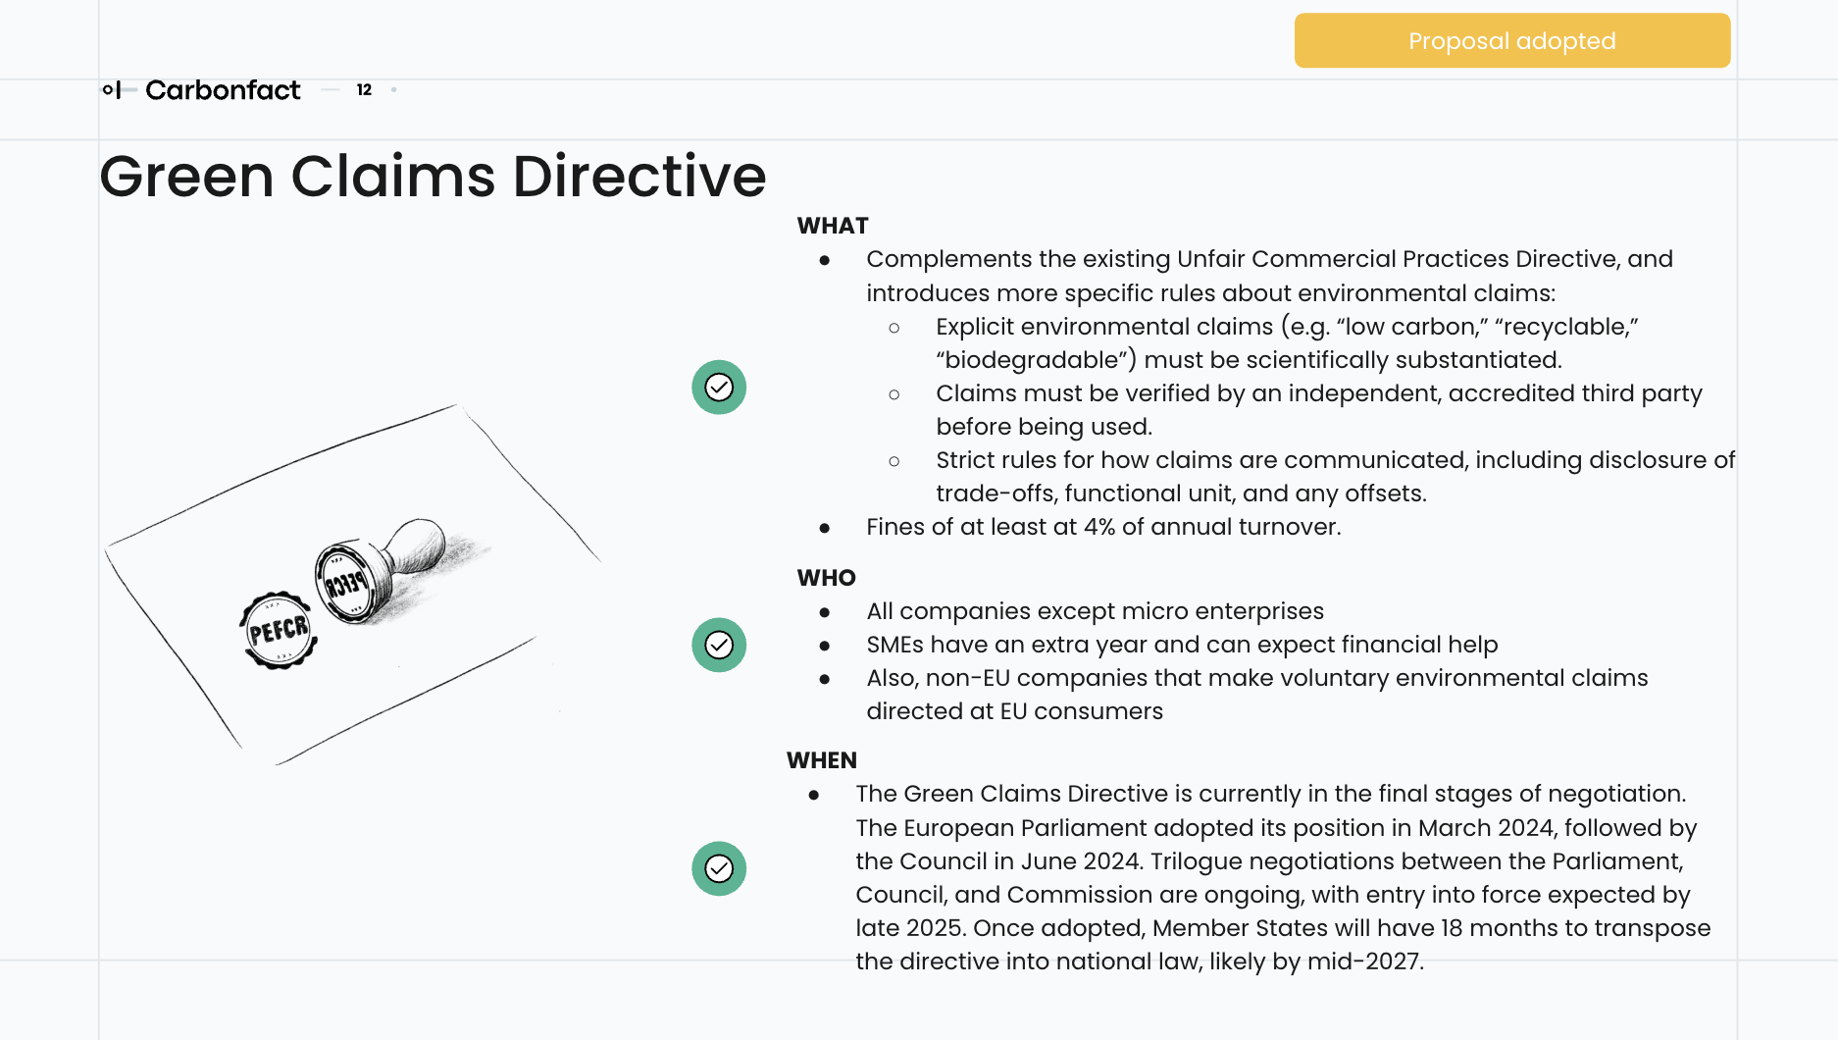Click the Carbonfact brand name
Screen dimensions: 1838x1040
[223, 90]
